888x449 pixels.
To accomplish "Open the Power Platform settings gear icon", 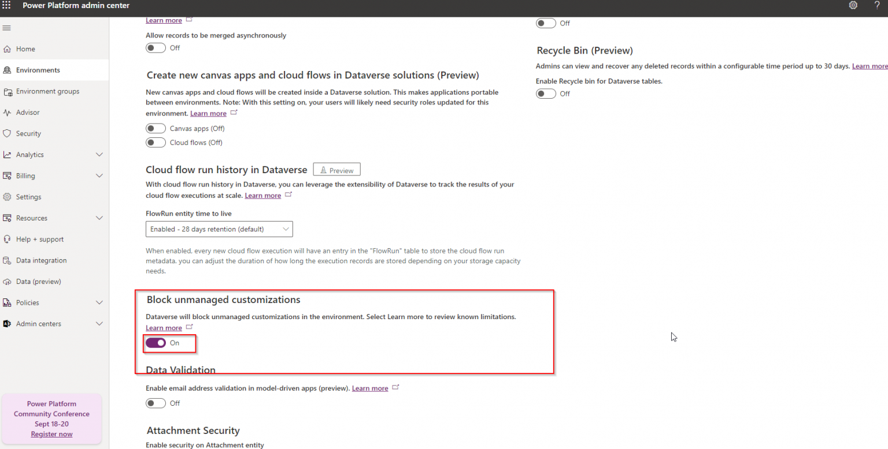I will point(853,5).
